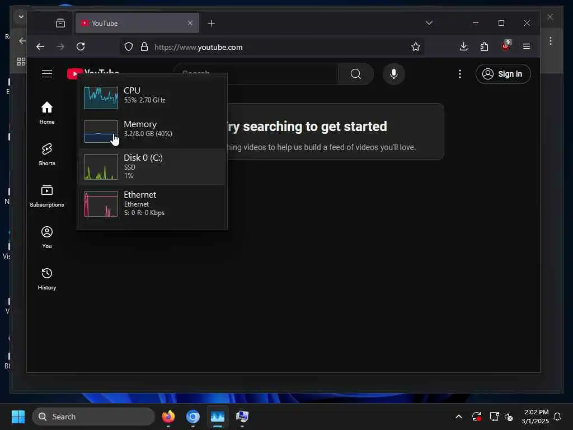Open the browser downloads panel
The height and width of the screenshot is (430, 573).
tap(463, 46)
